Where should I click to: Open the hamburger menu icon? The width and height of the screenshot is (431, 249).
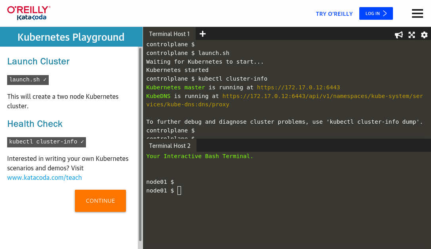[x=417, y=13]
